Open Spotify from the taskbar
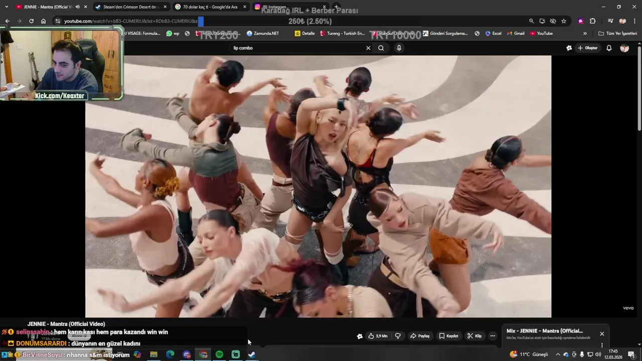Viewport: 642px width, 361px height. point(219,354)
